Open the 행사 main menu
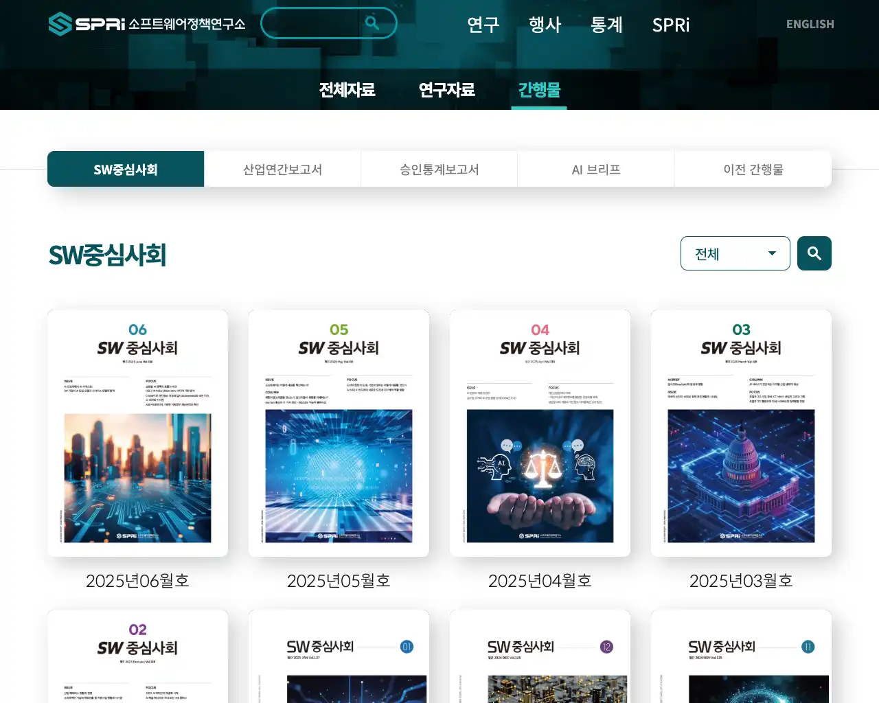Screen dimensions: 879x703 coord(545,25)
